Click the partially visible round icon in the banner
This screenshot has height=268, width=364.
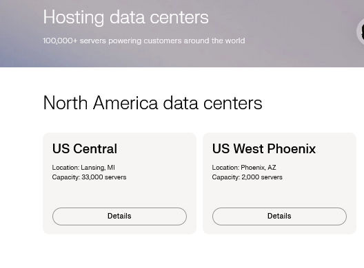tap(361, 32)
